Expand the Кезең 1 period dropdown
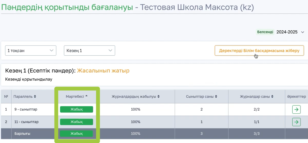The height and width of the screenshot is (143, 308). [90, 51]
